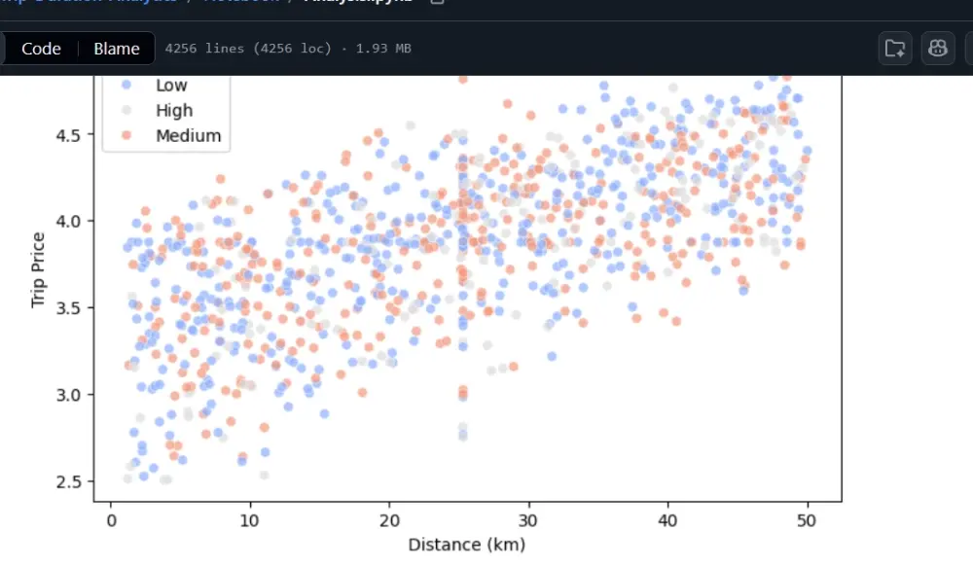
Task: Click the 'Distance (km)' x-axis label
Action: (467, 545)
